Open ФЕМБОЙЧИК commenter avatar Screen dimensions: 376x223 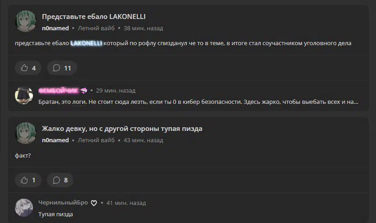(x=24, y=95)
